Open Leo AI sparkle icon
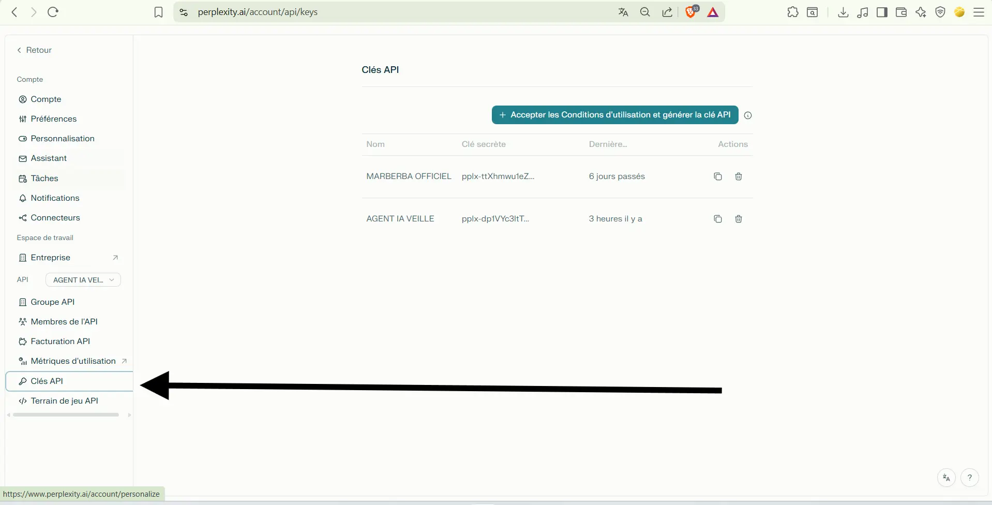This screenshot has height=505, width=992. tap(921, 12)
